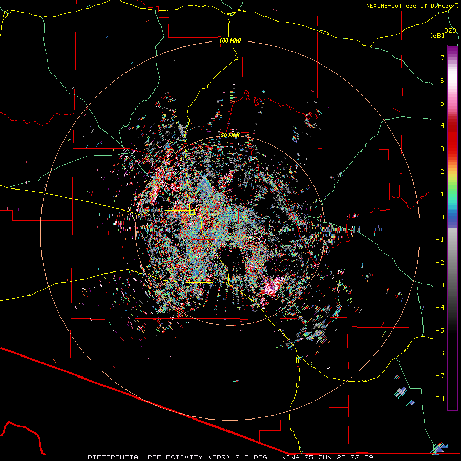Click the 50 NMI range ring label
Image resolution: width=461 pixels, height=461 pixels.
coord(230,135)
